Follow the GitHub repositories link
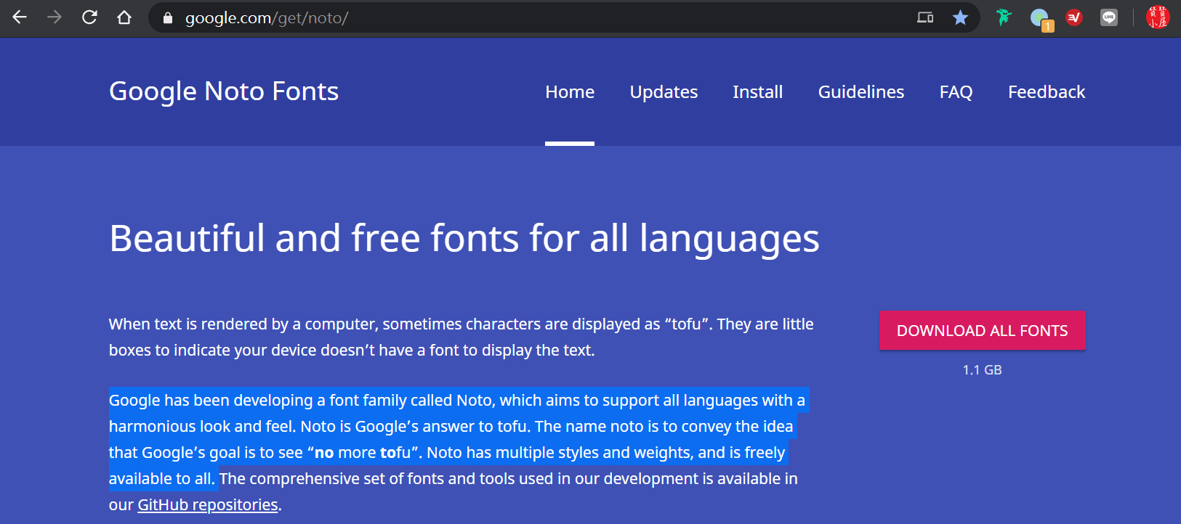The width and height of the screenshot is (1181, 524). pos(208,504)
